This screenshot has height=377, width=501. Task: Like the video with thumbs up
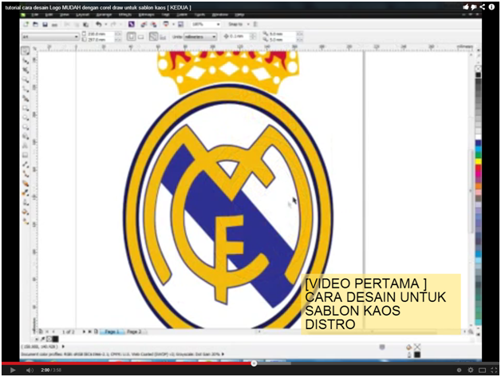tap(466, 7)
